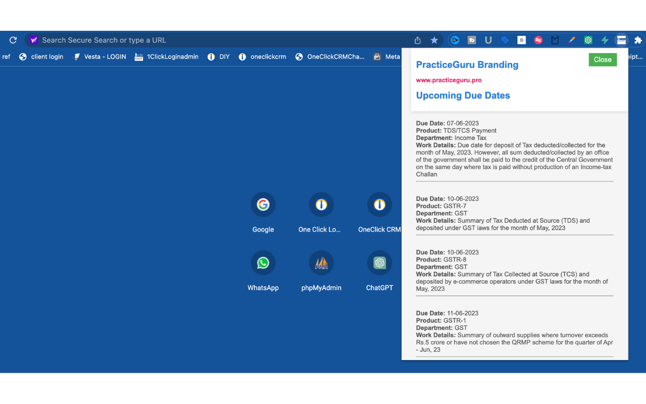The image size is (646, 404).
Task: Open the Extensions puzzle piece menu
Action: tap(638, 40)
